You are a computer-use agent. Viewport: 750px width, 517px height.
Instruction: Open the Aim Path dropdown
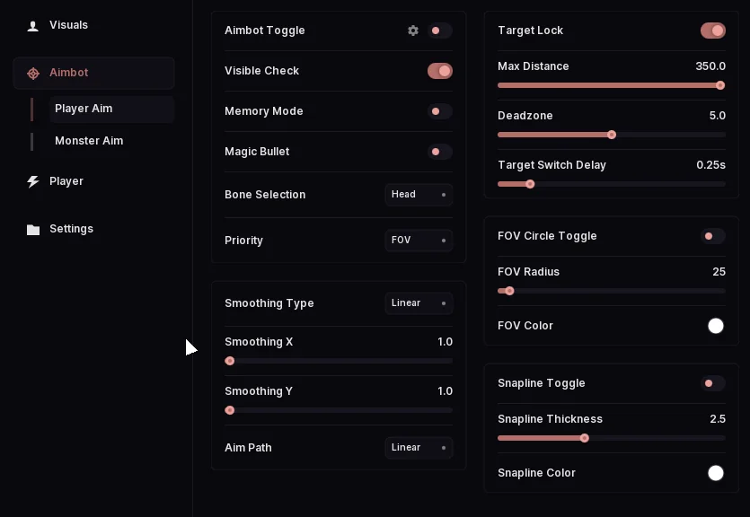coord(419,448)
